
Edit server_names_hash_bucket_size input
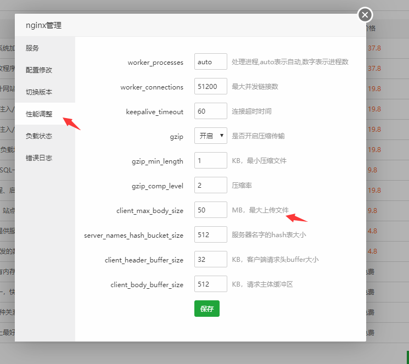pyautogui.click(x=210, y=234)
